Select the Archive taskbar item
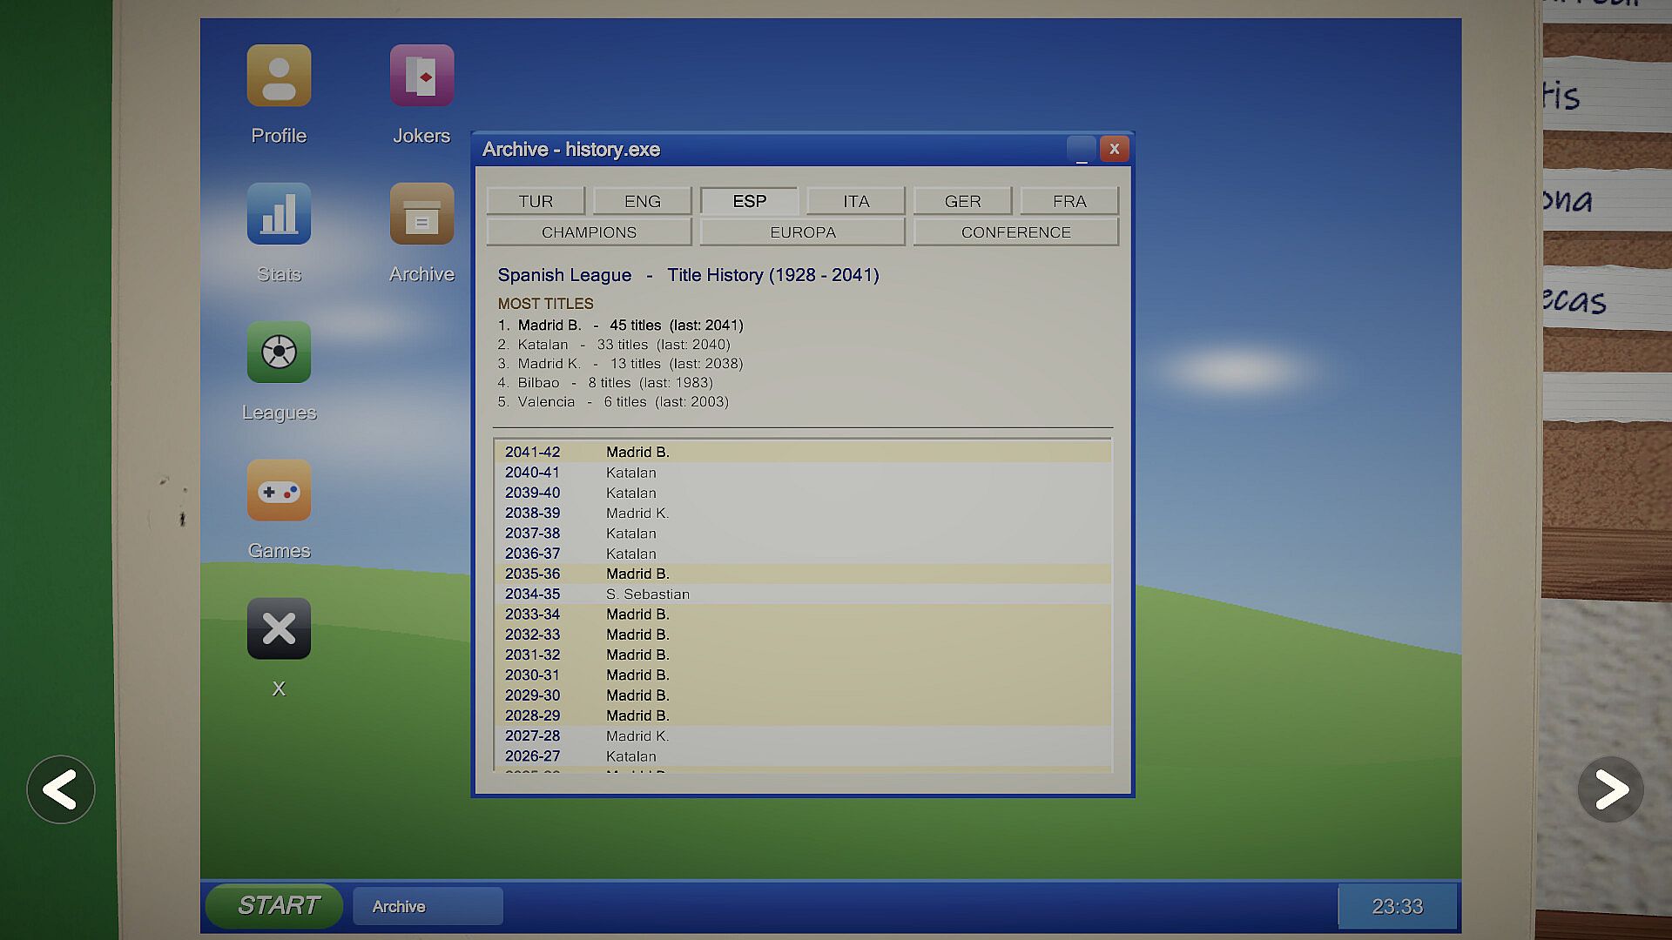Screen dimensions: 1672x940 428,906
